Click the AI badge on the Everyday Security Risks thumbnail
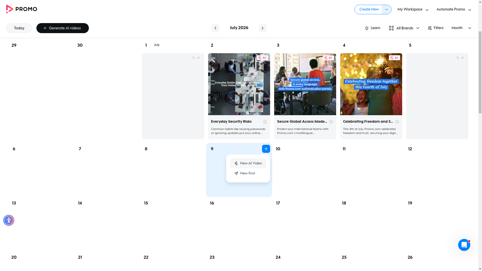The image size is (482, 271). click(x=262, y=58)
